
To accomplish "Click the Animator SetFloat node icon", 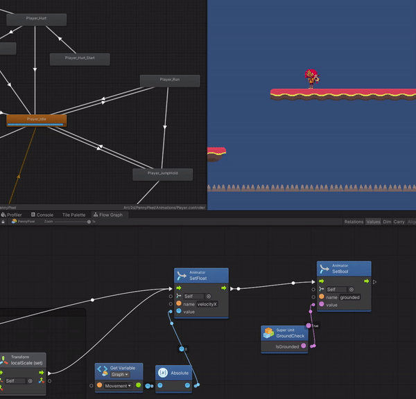I will pos(182,276).
